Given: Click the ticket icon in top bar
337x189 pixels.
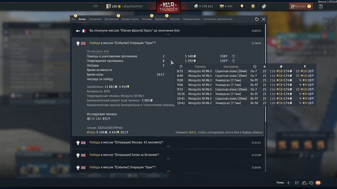Looking at the screenshot, I should click(264, 6).
